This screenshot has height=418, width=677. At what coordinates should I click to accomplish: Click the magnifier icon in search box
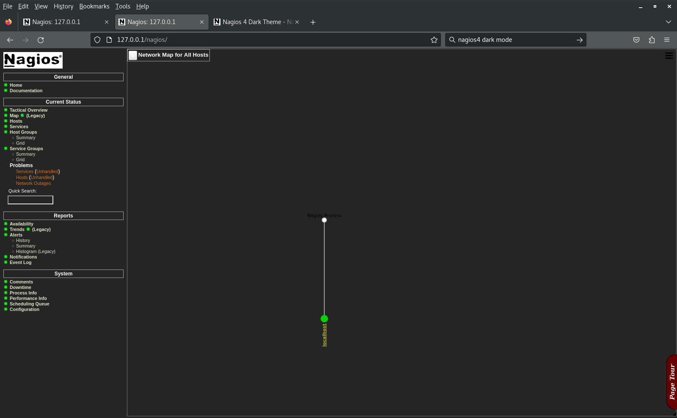click(452, 40)
